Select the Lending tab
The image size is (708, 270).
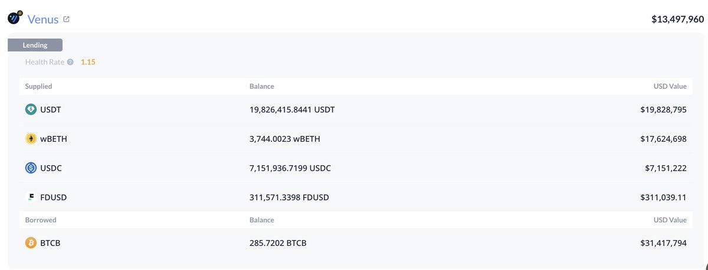pyautogui.click(x=35, y=45)
